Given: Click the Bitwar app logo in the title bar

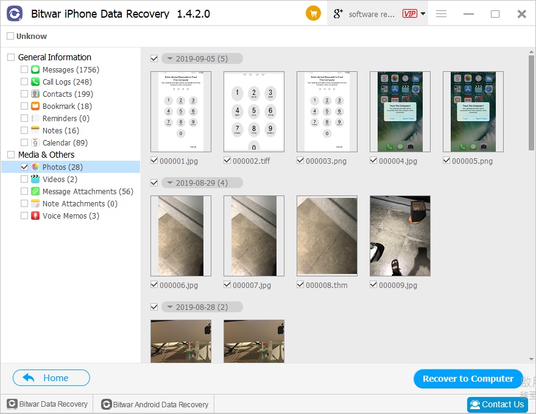Looking at the screenshot, I should 15,13.
